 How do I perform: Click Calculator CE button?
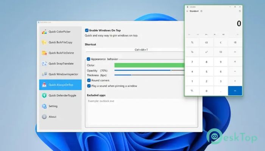point(207,42)
